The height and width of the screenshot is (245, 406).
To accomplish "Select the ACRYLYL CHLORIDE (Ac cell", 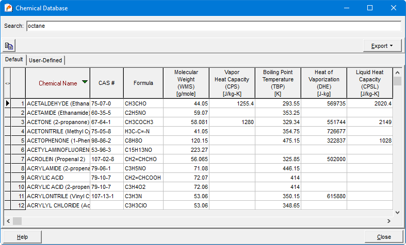I will pyautogui.click(x=58, y=206).
